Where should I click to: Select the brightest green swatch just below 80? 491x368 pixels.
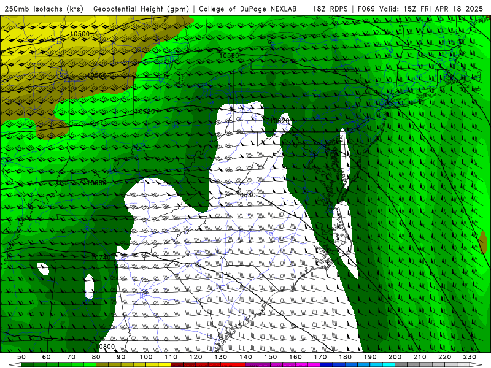90,365
